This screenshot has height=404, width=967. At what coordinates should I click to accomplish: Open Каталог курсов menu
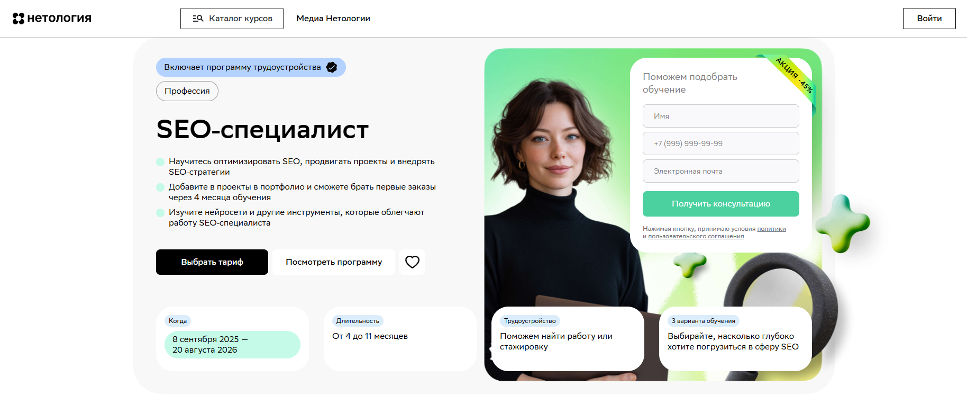coord(232,19)
